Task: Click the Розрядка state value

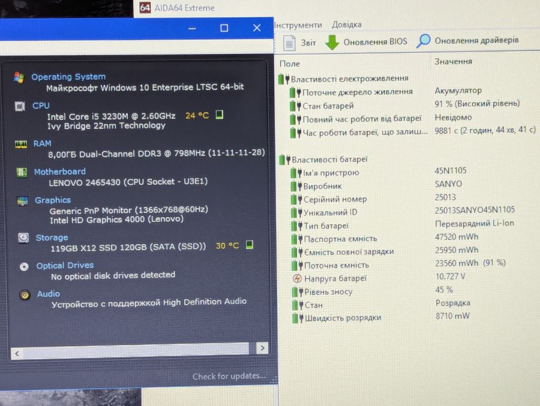Action: point(453,303)
